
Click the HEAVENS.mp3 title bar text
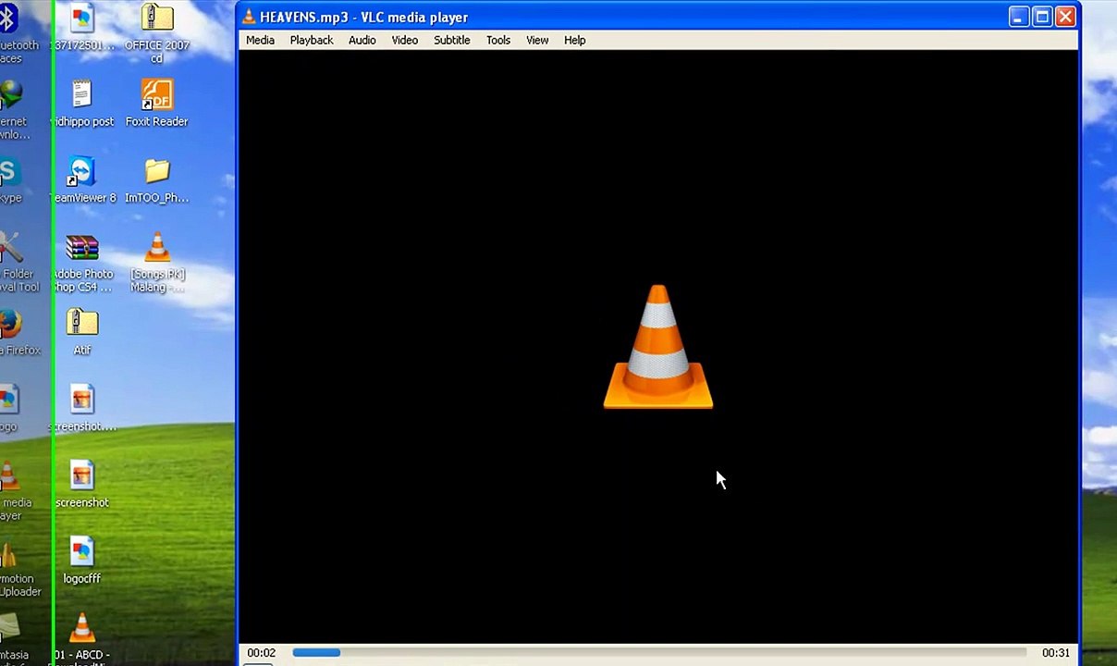pos(363,17)
